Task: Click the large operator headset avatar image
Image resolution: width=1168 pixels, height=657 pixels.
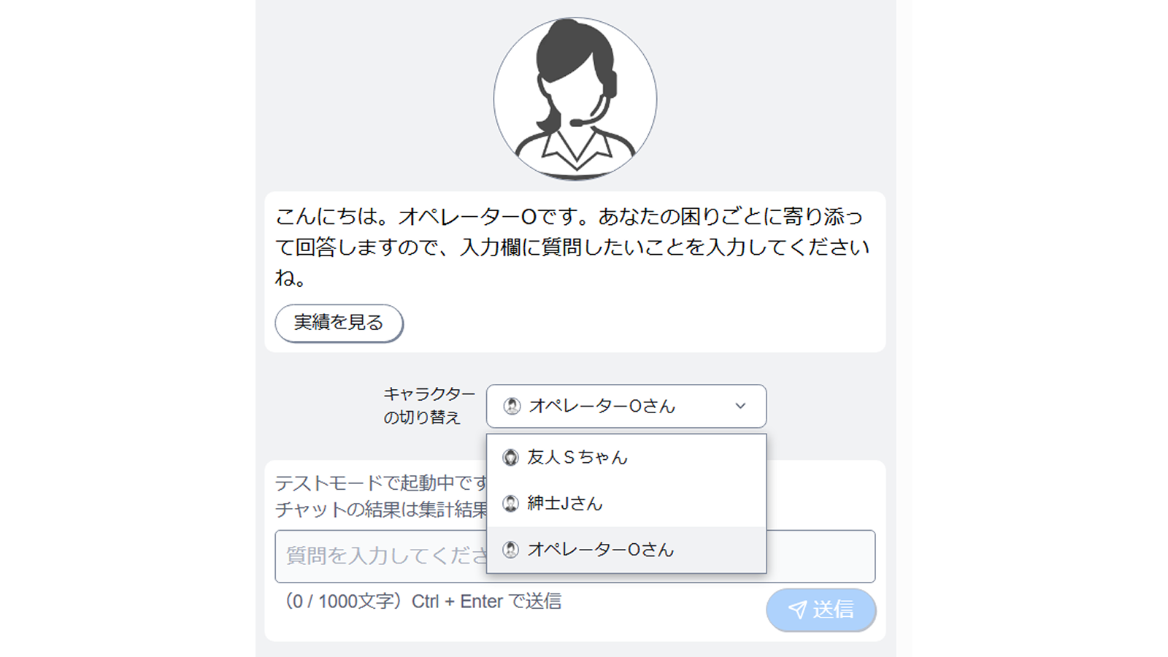Action: point(575,99)
